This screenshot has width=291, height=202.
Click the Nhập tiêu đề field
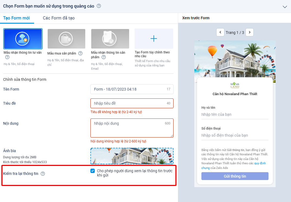pyautogui.click(x=132, y=103)
